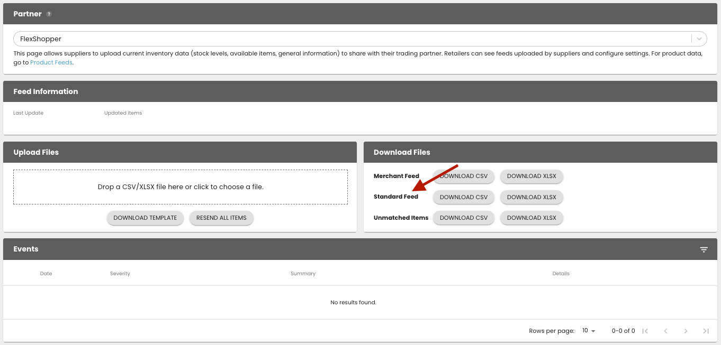The image size is (721, 345).
Task: Click the Partner help question mark icon
Action: point(49,14)
